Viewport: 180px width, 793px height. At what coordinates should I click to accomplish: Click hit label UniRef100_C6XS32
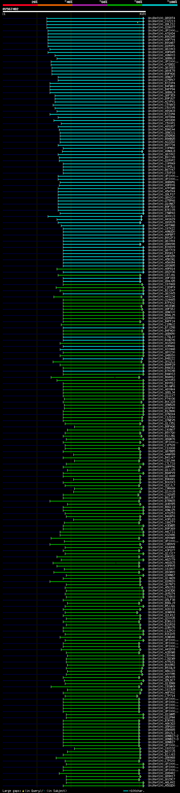coord(161,748)
